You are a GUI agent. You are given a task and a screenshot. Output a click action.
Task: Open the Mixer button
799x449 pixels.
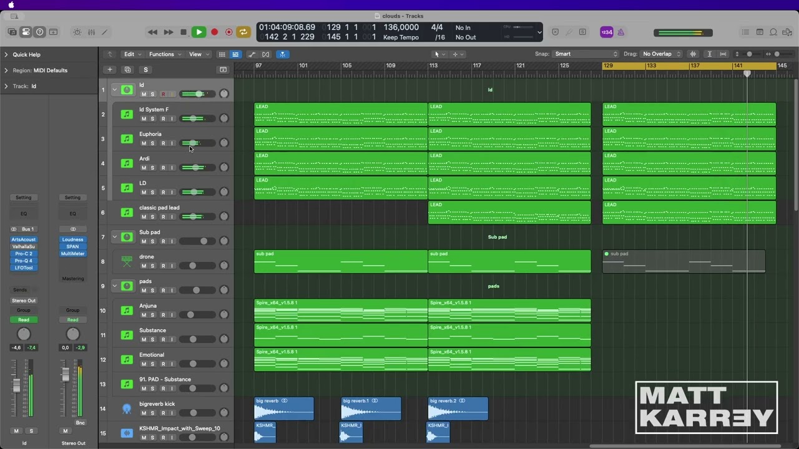[91, 32]
